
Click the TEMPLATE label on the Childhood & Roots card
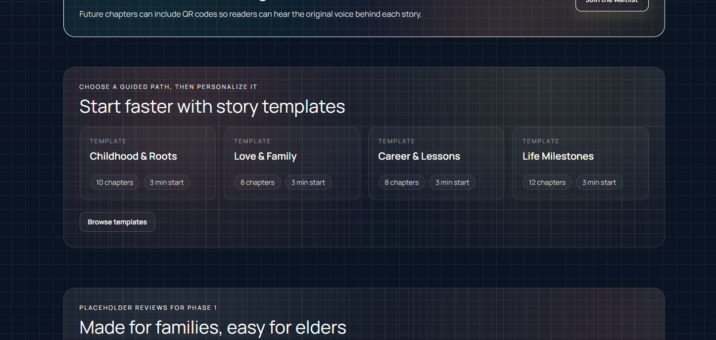click(108, 141)
